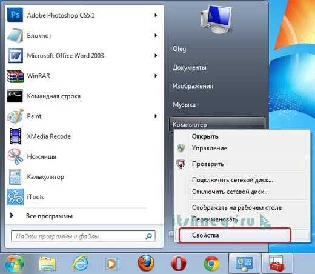
Task: Expand WinRAR jump list arrow
Action: (156, 76)
